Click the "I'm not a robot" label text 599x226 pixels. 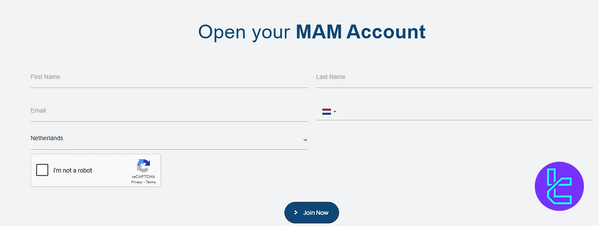click(73, 170)
